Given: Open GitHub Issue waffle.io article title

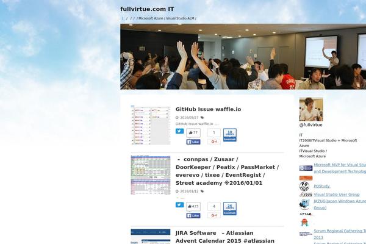Looking at the screenshot, I should 208,109.
